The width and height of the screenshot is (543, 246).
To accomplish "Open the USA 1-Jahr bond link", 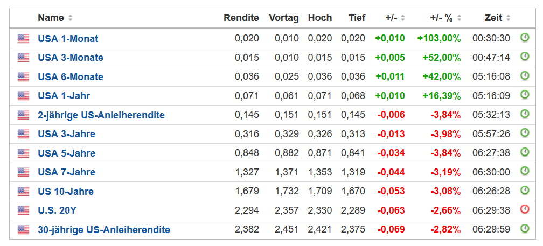I will (64, 96).
